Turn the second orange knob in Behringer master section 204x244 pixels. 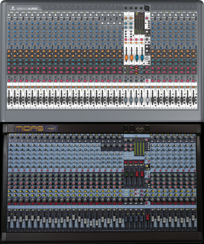[131, 18]
